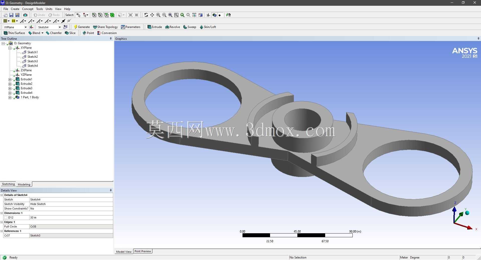
Task: Click the Revolve button
Action: (173, 27)
